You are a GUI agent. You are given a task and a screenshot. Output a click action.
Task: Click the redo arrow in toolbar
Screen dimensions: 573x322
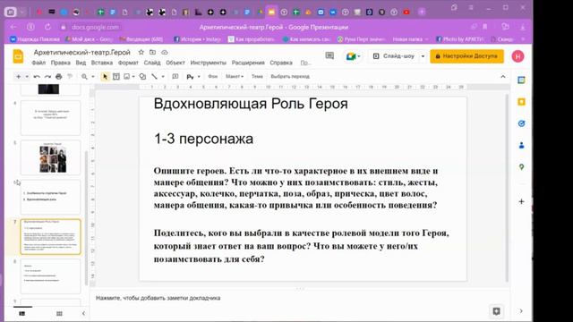coord(47,77)
